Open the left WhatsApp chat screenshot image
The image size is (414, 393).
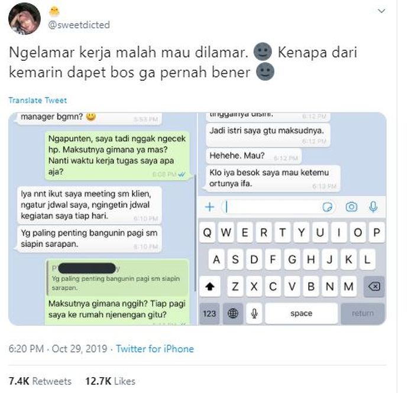tap(103, 219)
